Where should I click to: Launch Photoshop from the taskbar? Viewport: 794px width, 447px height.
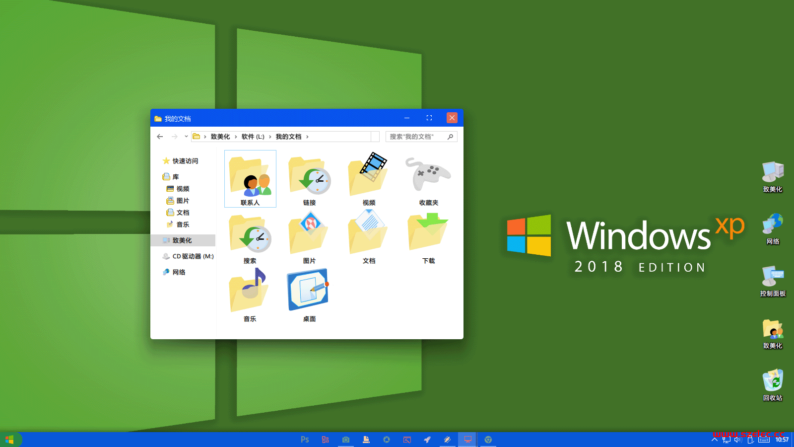point(305,440)
